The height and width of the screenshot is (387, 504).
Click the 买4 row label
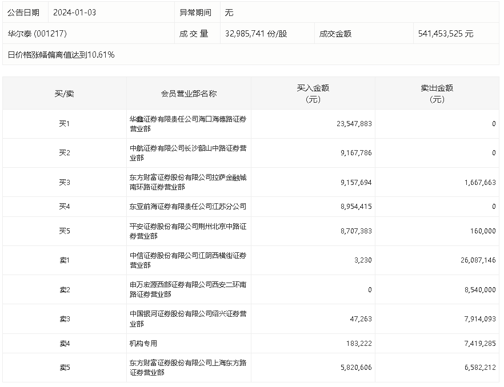64,207
